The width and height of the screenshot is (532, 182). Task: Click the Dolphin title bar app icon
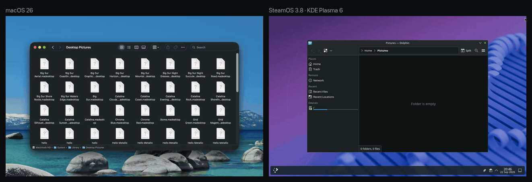[310, 43]
